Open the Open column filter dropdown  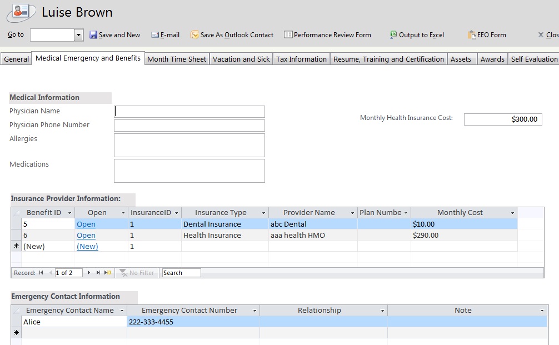point(123,213)
